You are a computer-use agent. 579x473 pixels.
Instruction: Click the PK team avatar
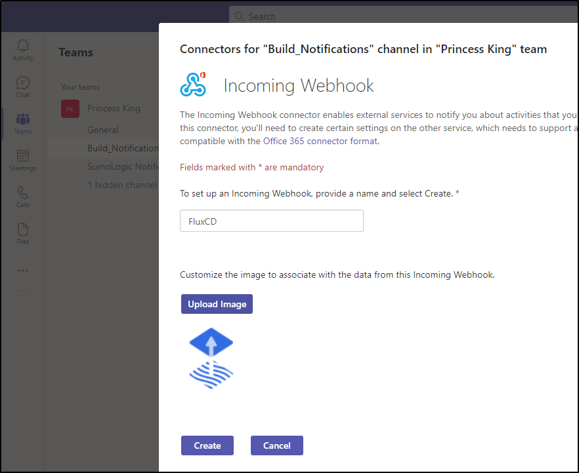click(70, 109)
